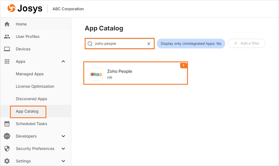Open Devices in the sidebar

[23, 49]
